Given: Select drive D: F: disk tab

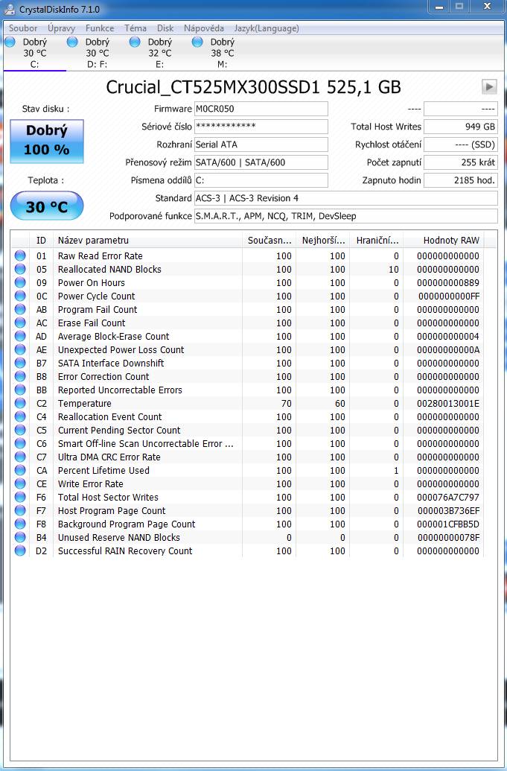Looking at the screenshot, I should [97, 53].
